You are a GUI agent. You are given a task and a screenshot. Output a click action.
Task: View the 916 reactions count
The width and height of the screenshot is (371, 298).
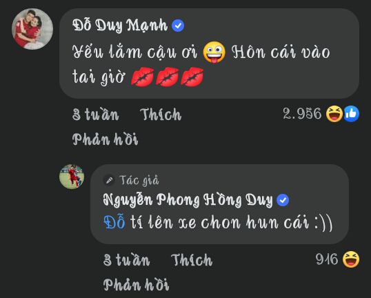(x=327, y=259)
